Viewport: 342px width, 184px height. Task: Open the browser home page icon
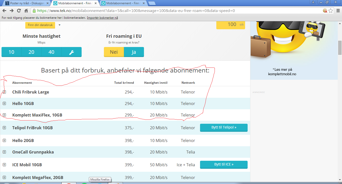click(x=26, y=11)
